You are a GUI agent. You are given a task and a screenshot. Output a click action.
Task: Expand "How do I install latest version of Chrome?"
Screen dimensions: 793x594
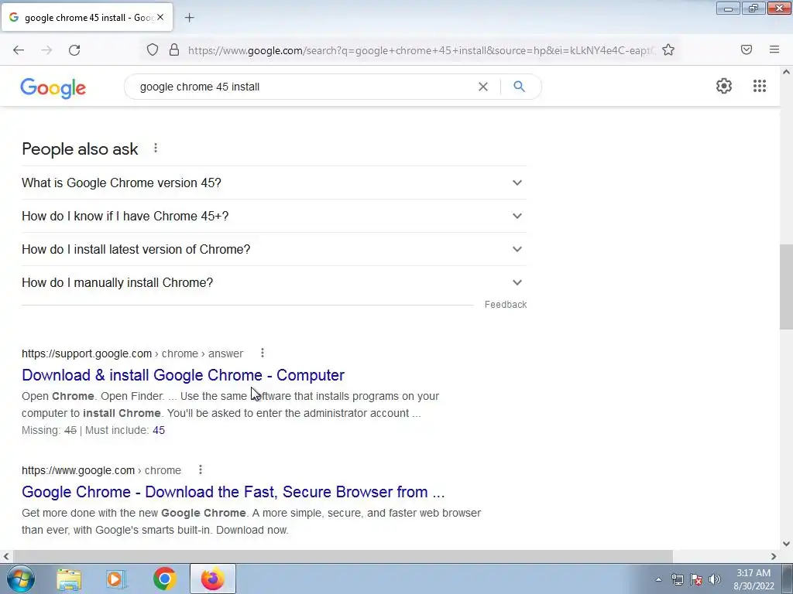tap(274, 250)
